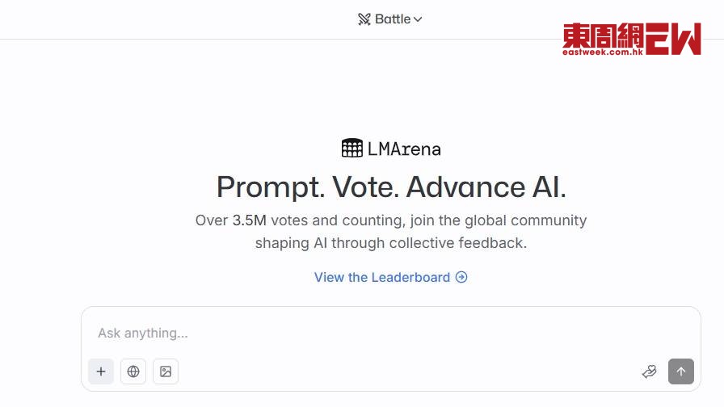Image resolution: width=724 pixels, height=407 pixels.
Task: Click the word Advance in the headline
Action: 465,187
